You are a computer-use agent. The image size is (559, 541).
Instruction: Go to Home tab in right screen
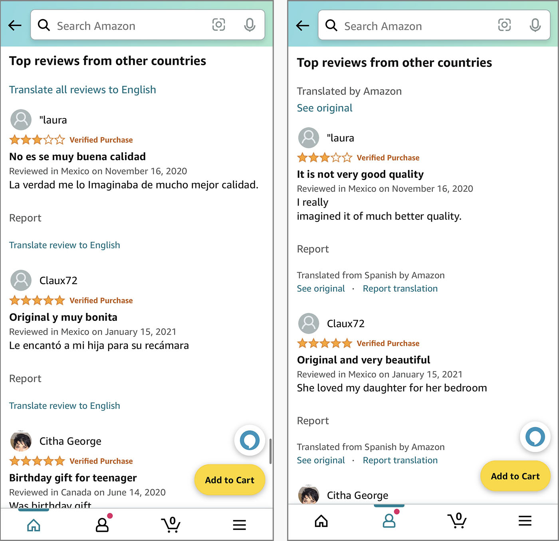tap(321, 521)
